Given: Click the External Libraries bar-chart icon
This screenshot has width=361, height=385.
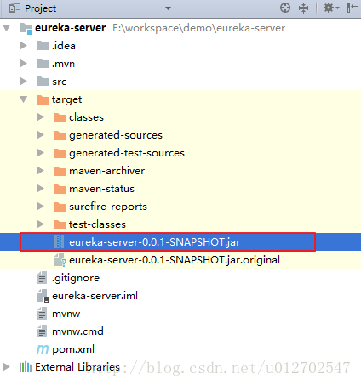Looking at the screenshot, I should pos(26,367).
